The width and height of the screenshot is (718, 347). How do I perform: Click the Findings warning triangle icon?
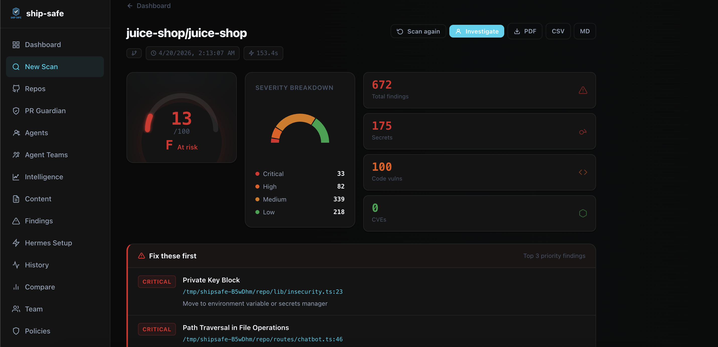[x=16, y=221]
